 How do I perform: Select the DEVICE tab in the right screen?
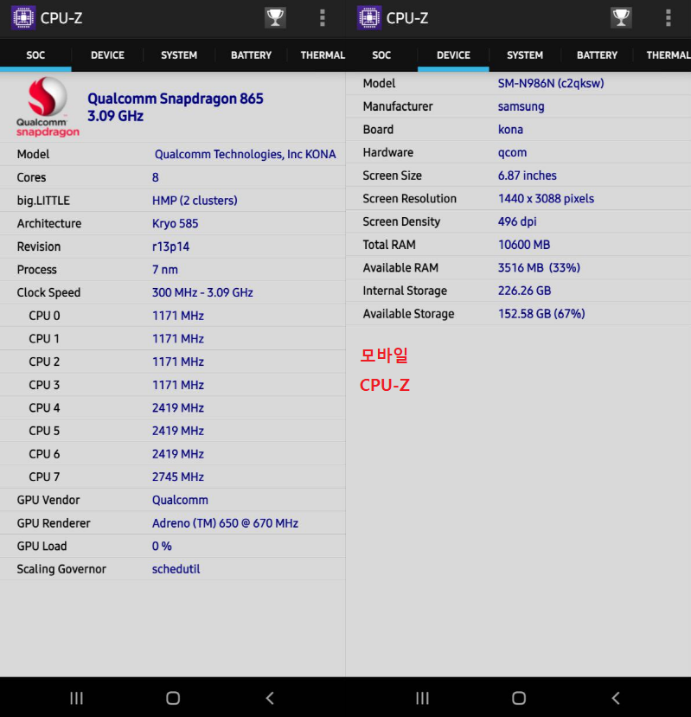click(453, 55)
